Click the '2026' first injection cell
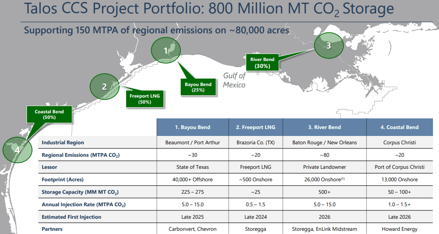This screenshot has height=234, width=439. click(x=324, y=217)
